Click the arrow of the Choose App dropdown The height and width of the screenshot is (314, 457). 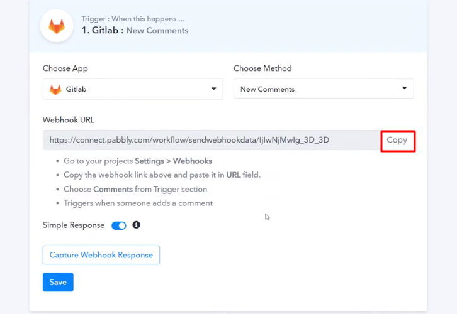click(x=213, y=89)
